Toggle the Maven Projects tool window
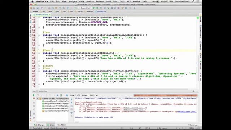 point(201,31)
